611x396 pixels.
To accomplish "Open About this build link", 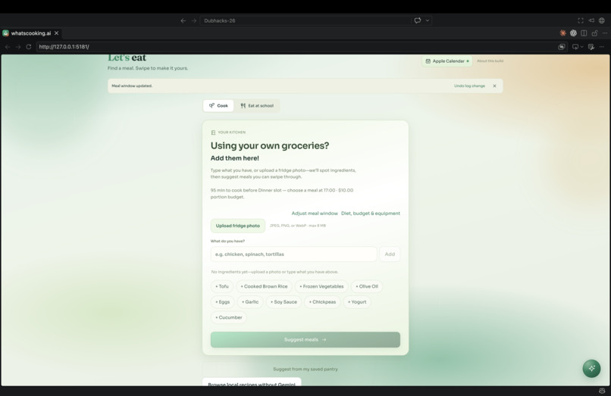I will point(490,61).
